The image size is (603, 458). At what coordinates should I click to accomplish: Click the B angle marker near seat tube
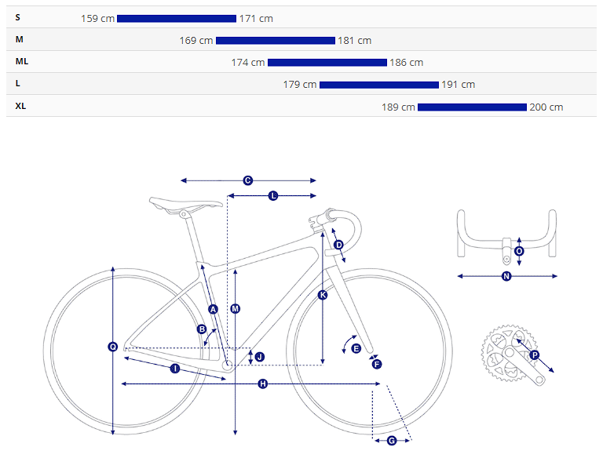202,329
